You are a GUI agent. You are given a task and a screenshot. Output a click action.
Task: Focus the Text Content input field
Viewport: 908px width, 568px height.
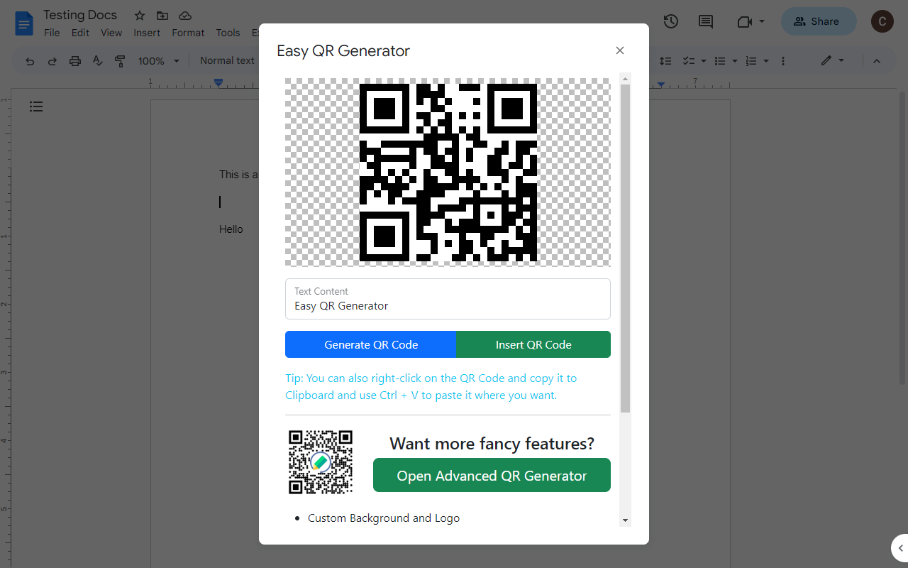point(448,299)
